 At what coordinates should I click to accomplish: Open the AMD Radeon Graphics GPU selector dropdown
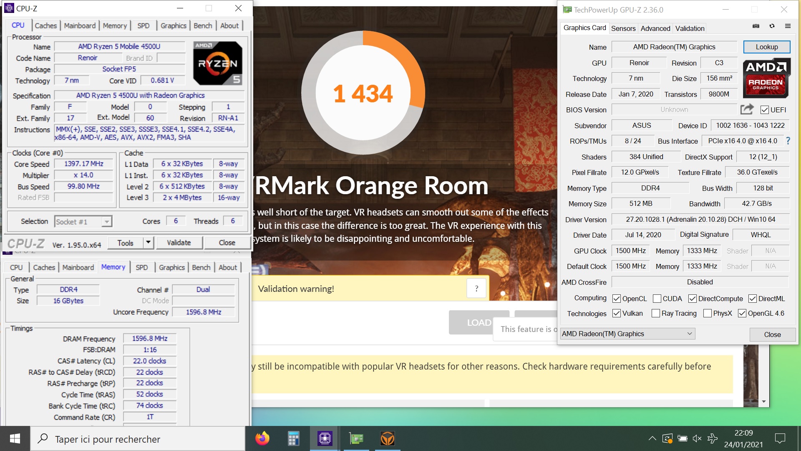click(627, 334)
